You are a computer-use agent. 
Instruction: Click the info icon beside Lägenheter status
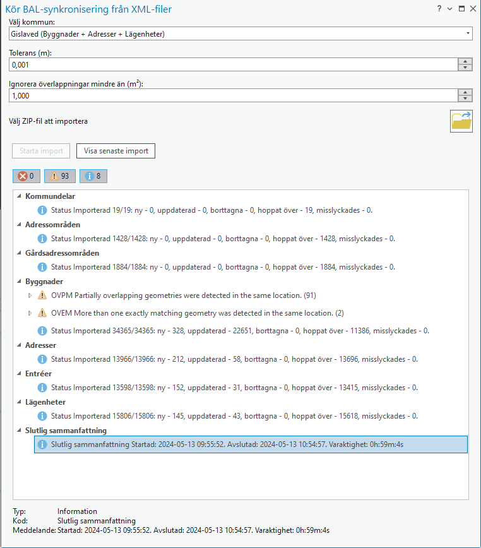pos(42,416)
